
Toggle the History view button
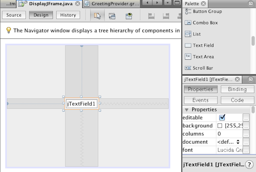tap(68, 15)
